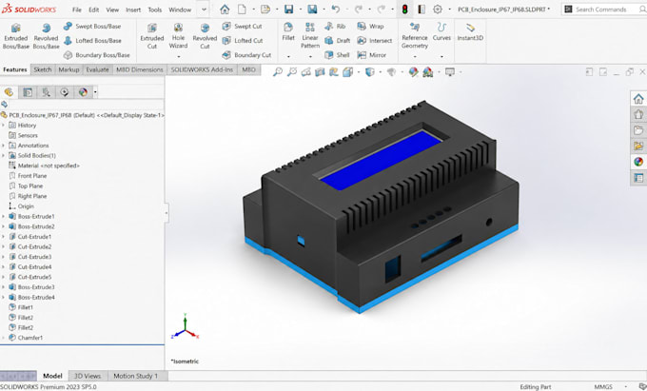
Task: Select the Extruded Boss/Base tool
Action: pyautogui.click(x=15, y=37)
